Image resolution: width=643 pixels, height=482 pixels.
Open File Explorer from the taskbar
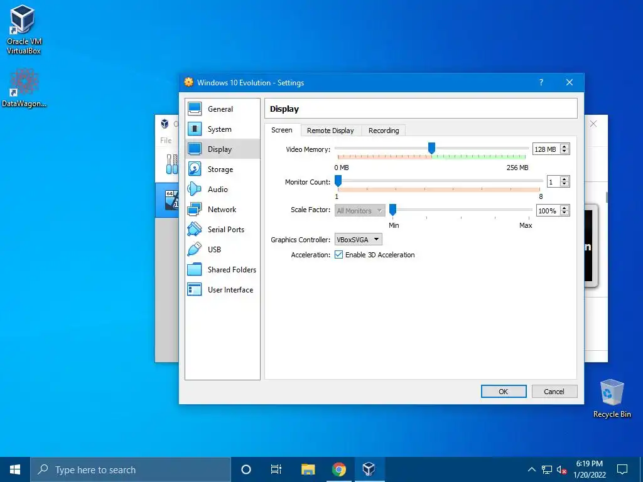(x=308, y=469)
